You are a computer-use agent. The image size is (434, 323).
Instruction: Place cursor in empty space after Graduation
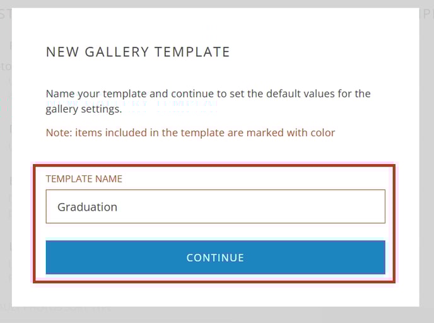point(249,206)
